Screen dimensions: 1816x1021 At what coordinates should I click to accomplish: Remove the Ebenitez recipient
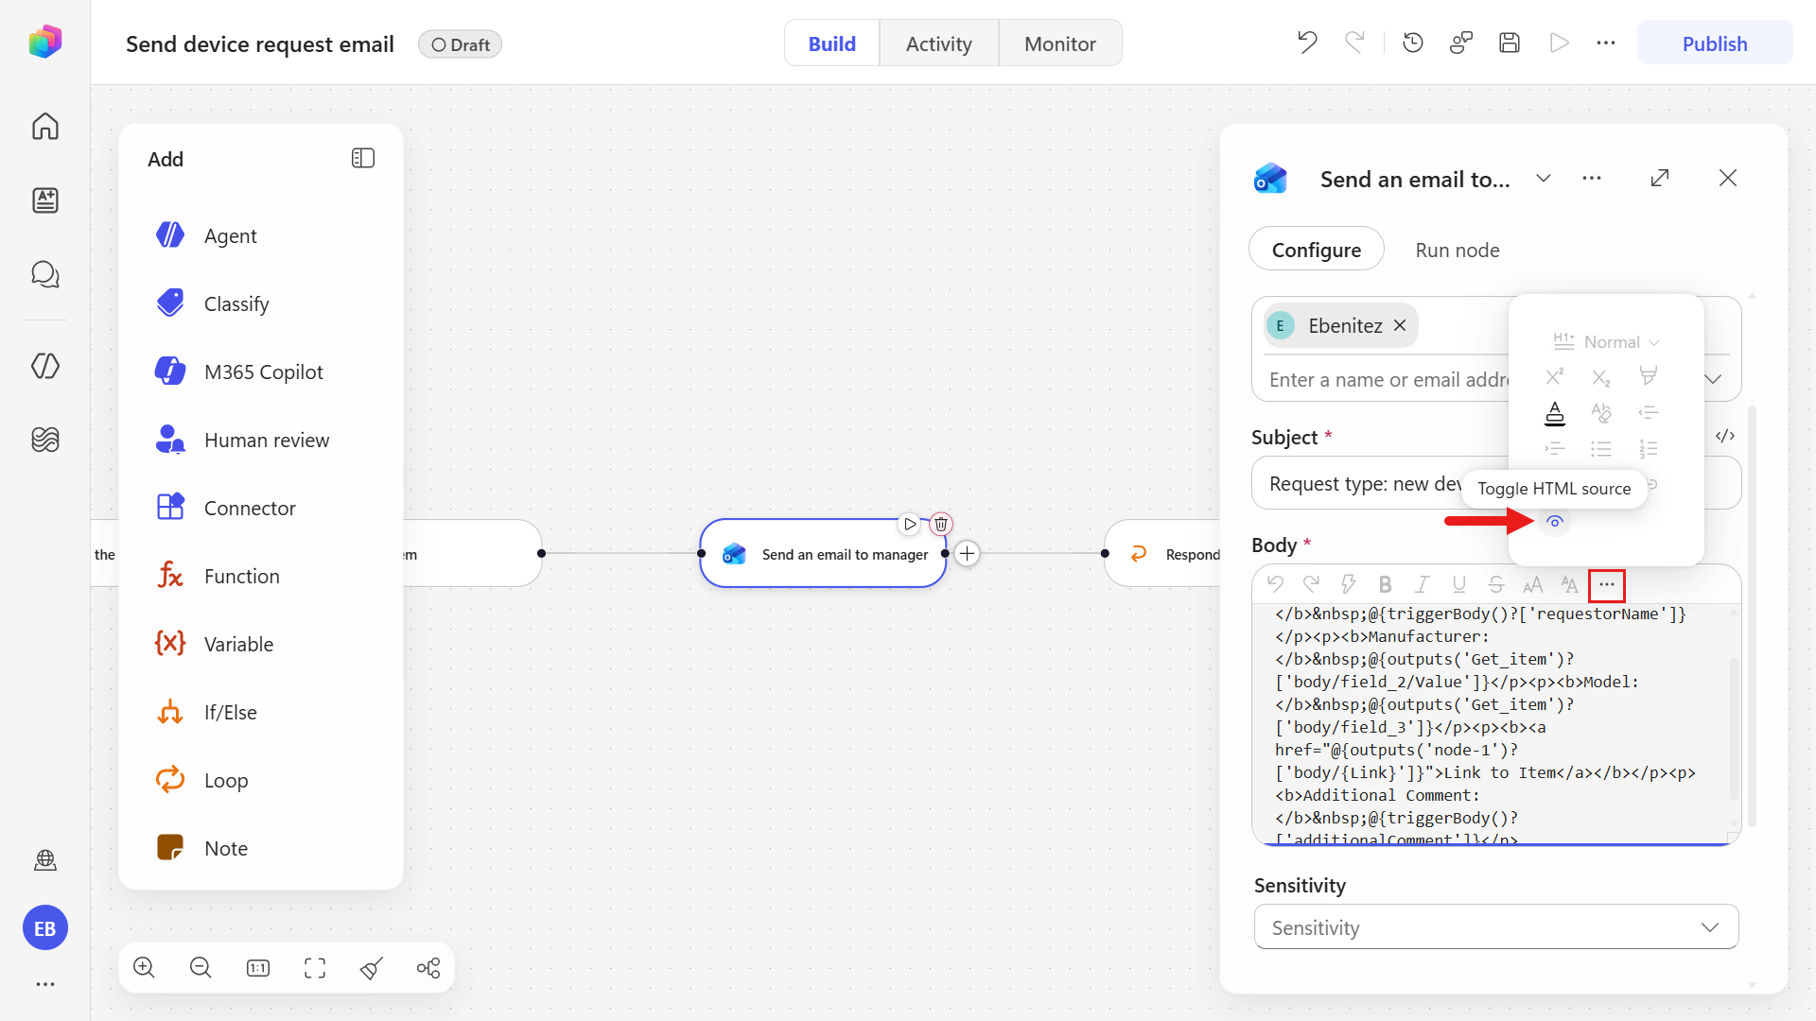[x=1400, y=325]
